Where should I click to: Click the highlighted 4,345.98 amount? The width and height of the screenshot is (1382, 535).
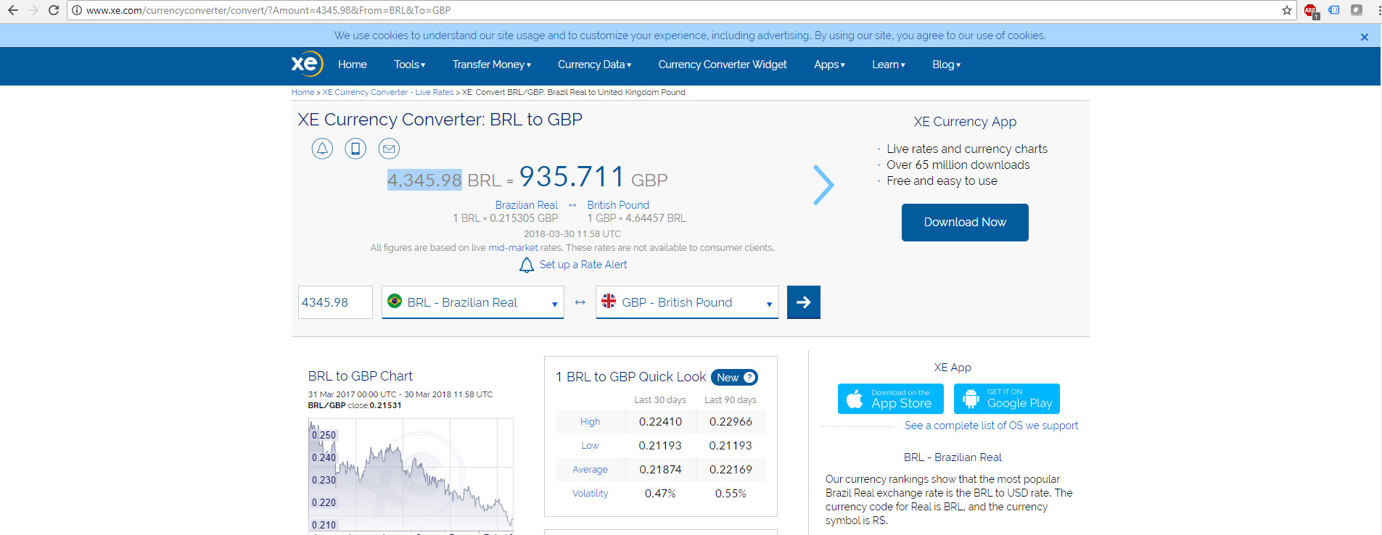[424, 180]
